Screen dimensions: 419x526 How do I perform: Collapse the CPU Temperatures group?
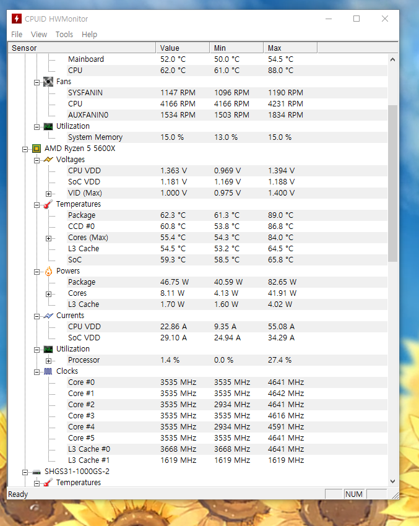37,205
